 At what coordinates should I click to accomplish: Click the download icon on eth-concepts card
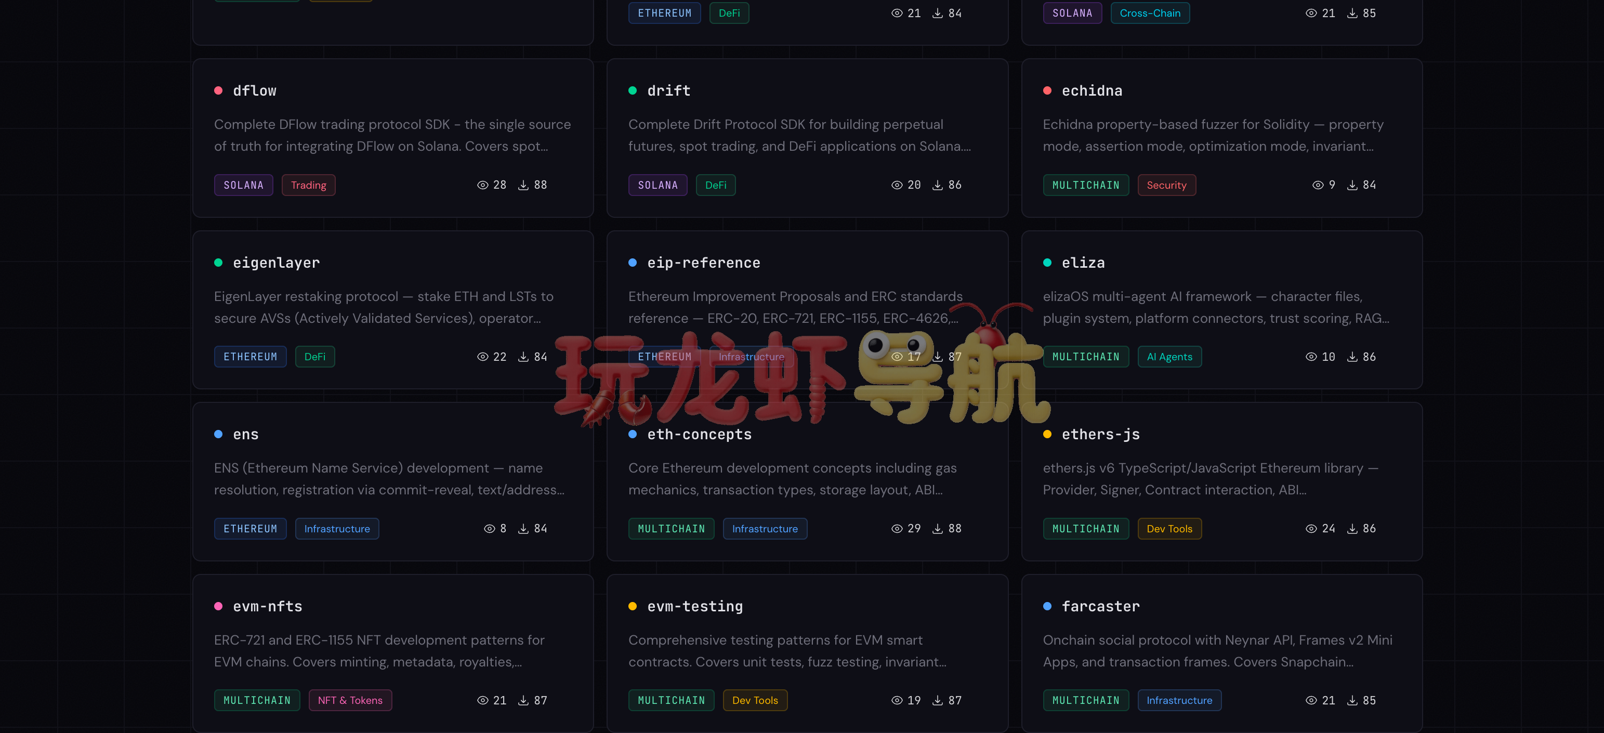[938, 529]
